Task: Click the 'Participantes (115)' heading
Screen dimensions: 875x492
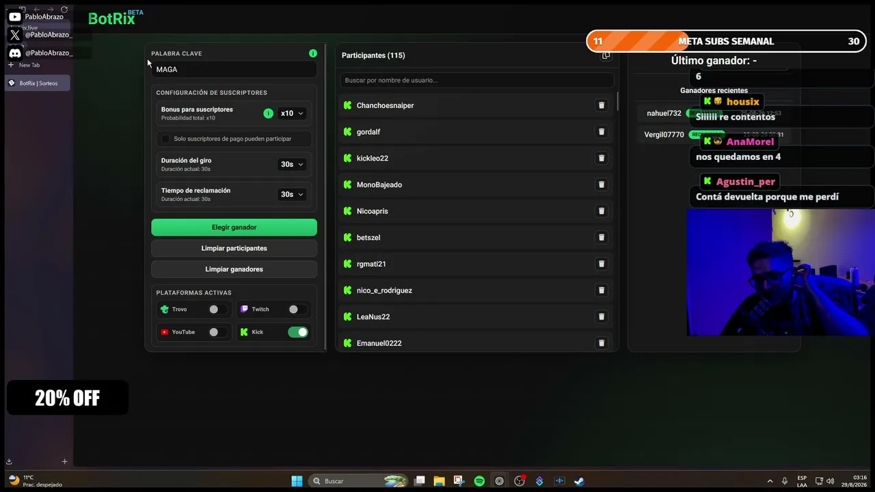Action: pos(373,55)
